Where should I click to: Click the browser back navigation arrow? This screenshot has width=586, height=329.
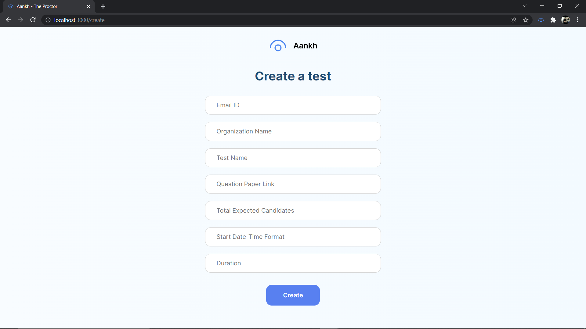[x=8, y=20]
